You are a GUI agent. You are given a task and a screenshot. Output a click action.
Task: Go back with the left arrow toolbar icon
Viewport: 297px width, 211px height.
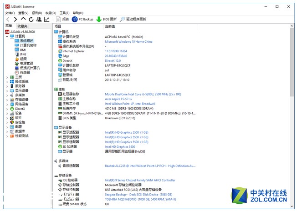(x=8, y=19)
